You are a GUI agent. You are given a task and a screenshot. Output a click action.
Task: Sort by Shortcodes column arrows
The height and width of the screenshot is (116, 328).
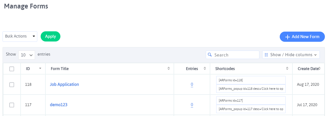tap(287, 68)
